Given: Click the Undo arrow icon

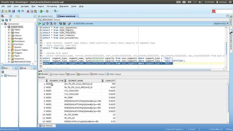Looking at the screenshot, I should coord(19,11).
